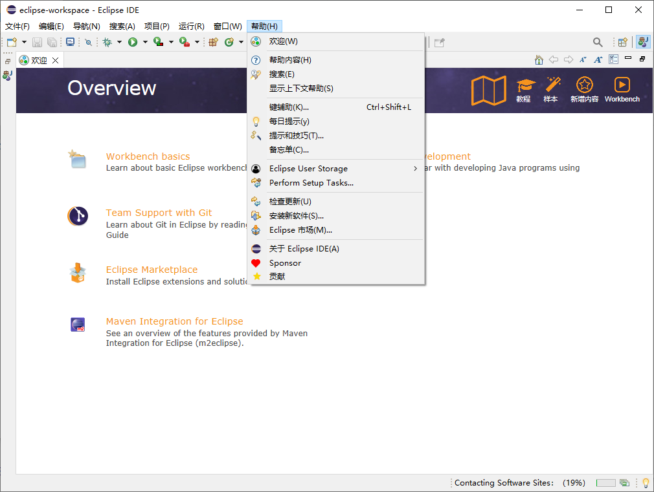Open the 项目(P) menu
The image size is (654, 492).
pos(157,27)
